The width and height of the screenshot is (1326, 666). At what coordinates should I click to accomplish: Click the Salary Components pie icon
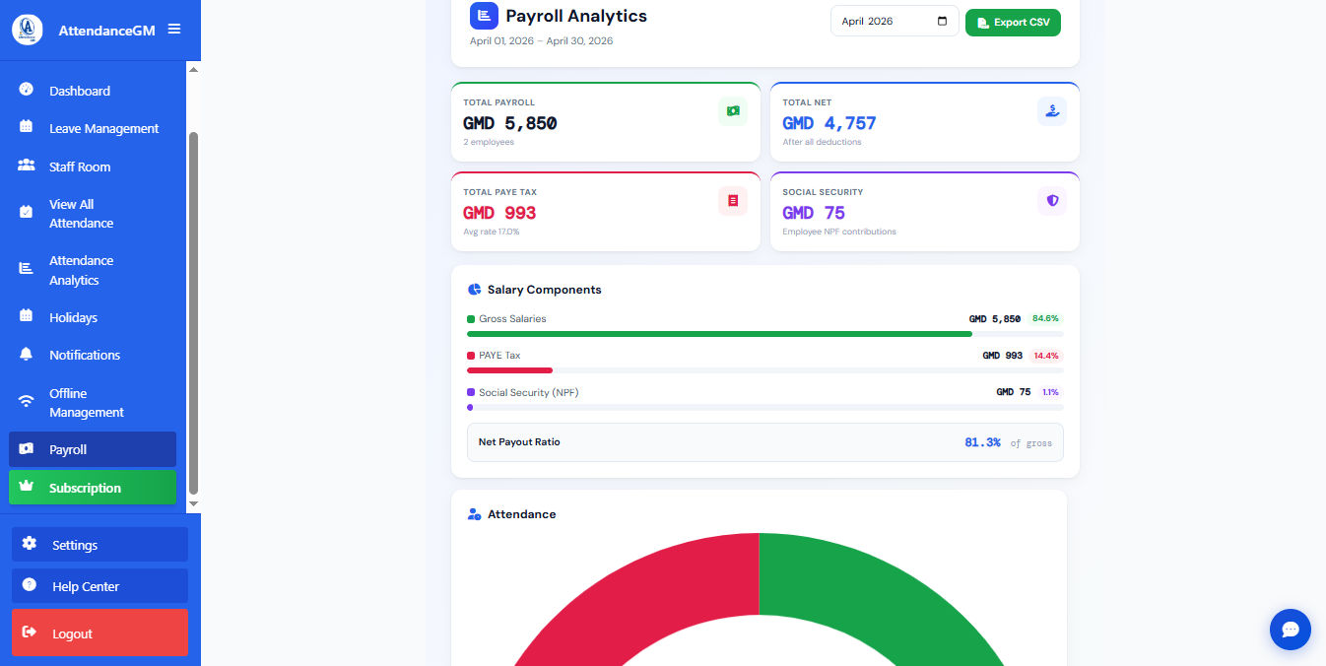tap(474, 290)
